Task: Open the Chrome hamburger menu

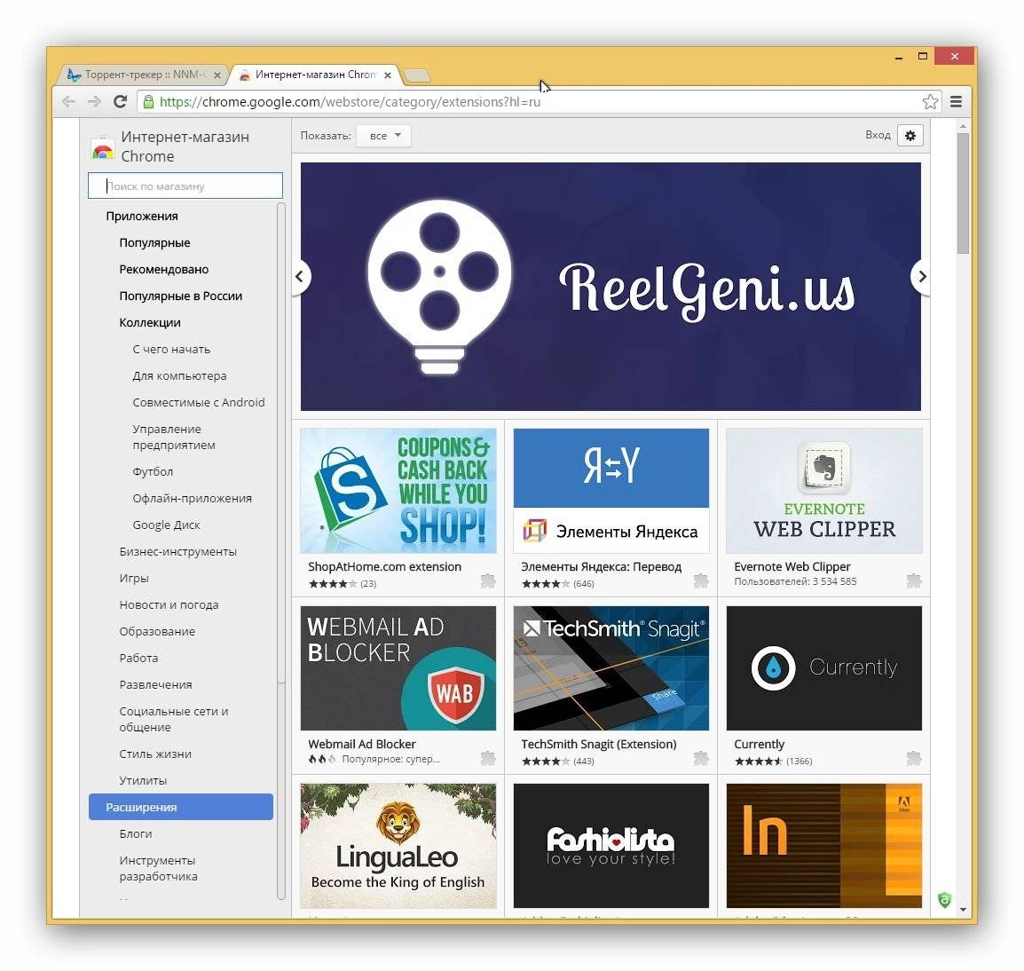Action: pos(956,101)
